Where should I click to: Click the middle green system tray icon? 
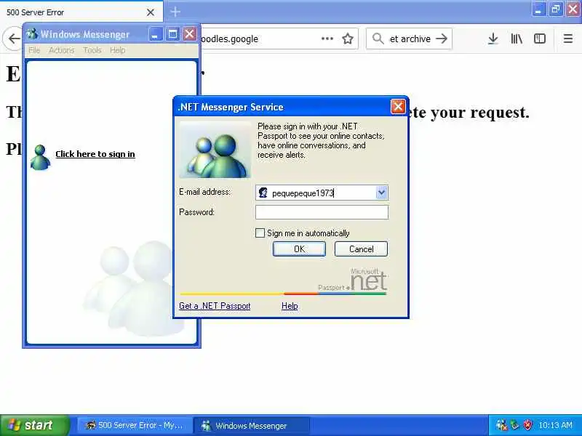pos(514,425)
